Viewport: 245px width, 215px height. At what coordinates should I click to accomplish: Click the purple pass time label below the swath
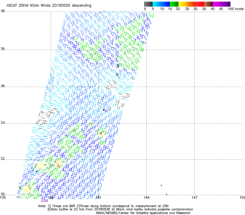(x=44, y=201)
